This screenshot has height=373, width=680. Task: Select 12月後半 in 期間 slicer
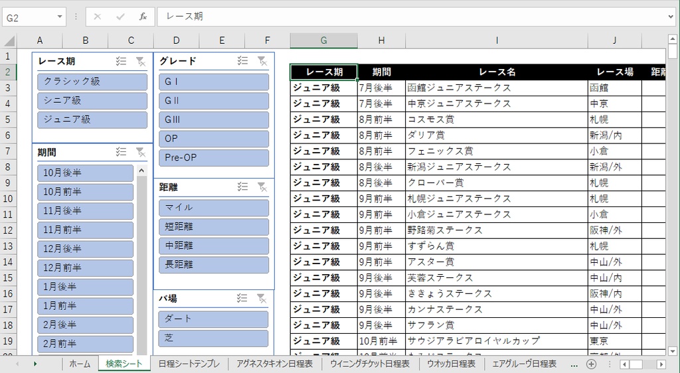pyautogui.click(x=86, y=249)
